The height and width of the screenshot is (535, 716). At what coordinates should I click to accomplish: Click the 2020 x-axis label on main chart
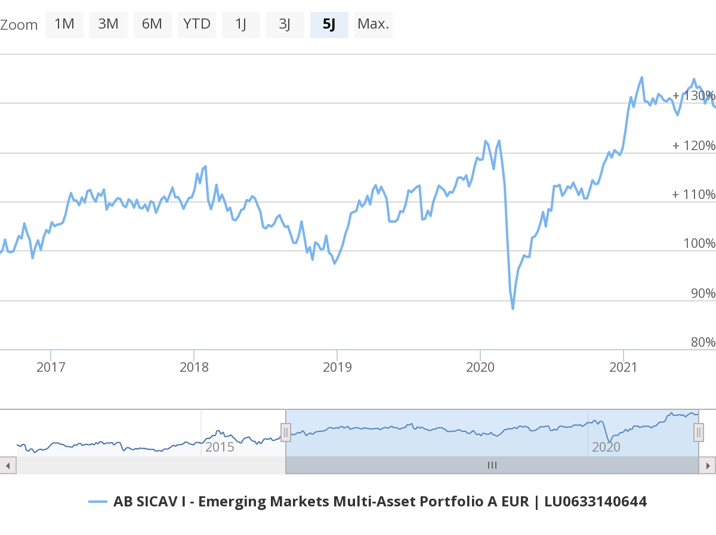[x=480, y=367]
